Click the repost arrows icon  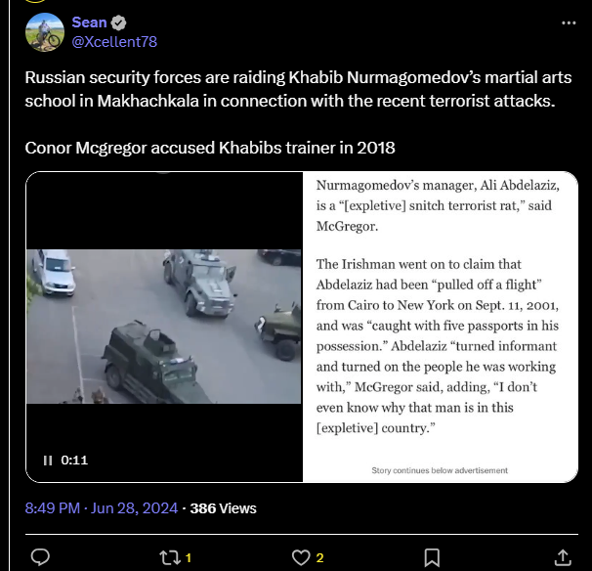coord(168,557)
